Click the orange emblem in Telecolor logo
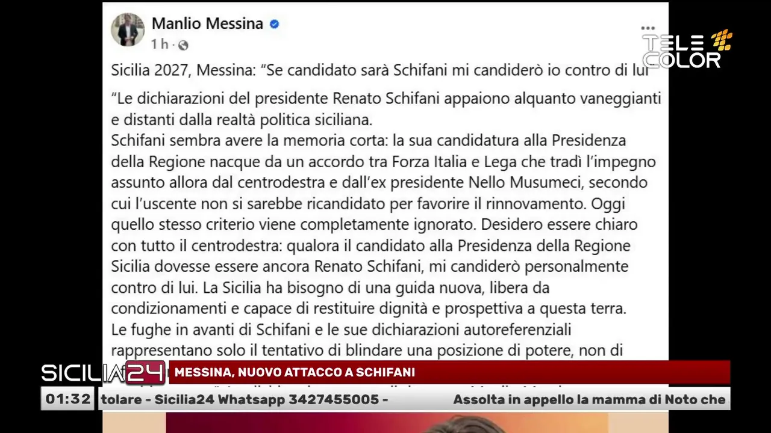The image size is (771, 433). pos(721,40)
